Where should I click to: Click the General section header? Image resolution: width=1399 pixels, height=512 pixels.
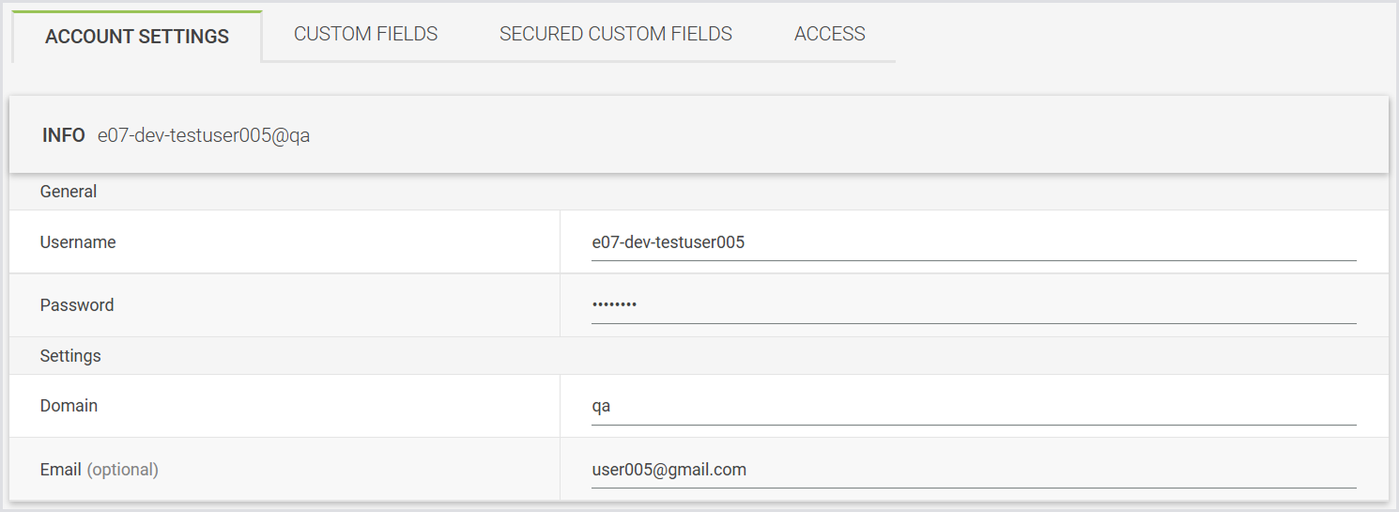point(69,192)
